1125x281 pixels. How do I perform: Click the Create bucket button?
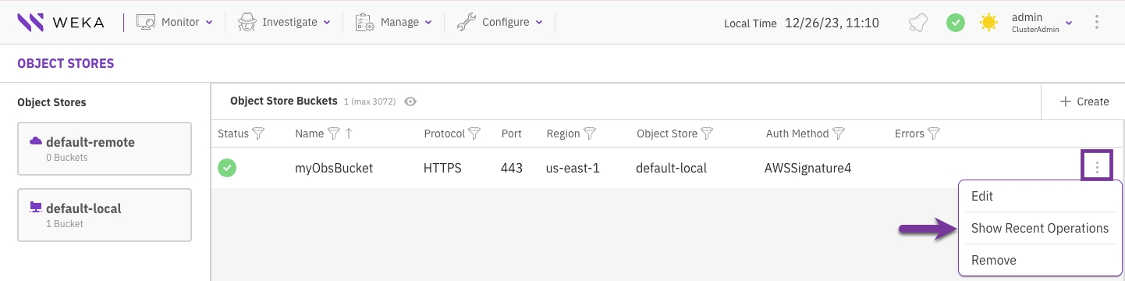tap(1084, 101)
